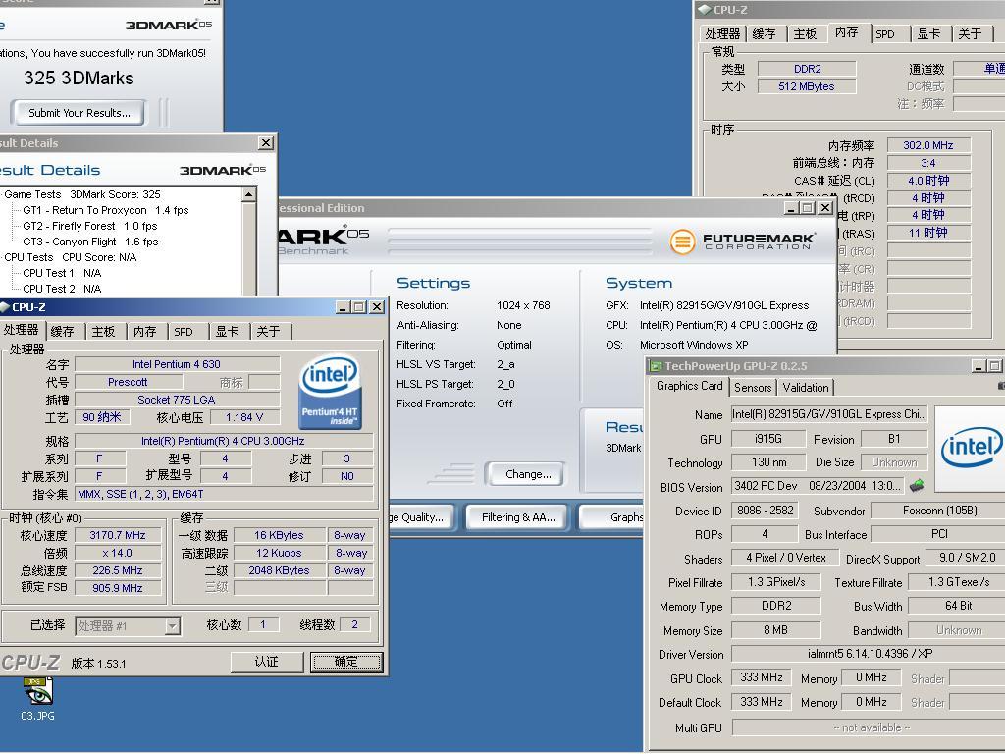1005x754 pixels.
Task: Click the 325 3DMarks score text
Action: (79, 79)
